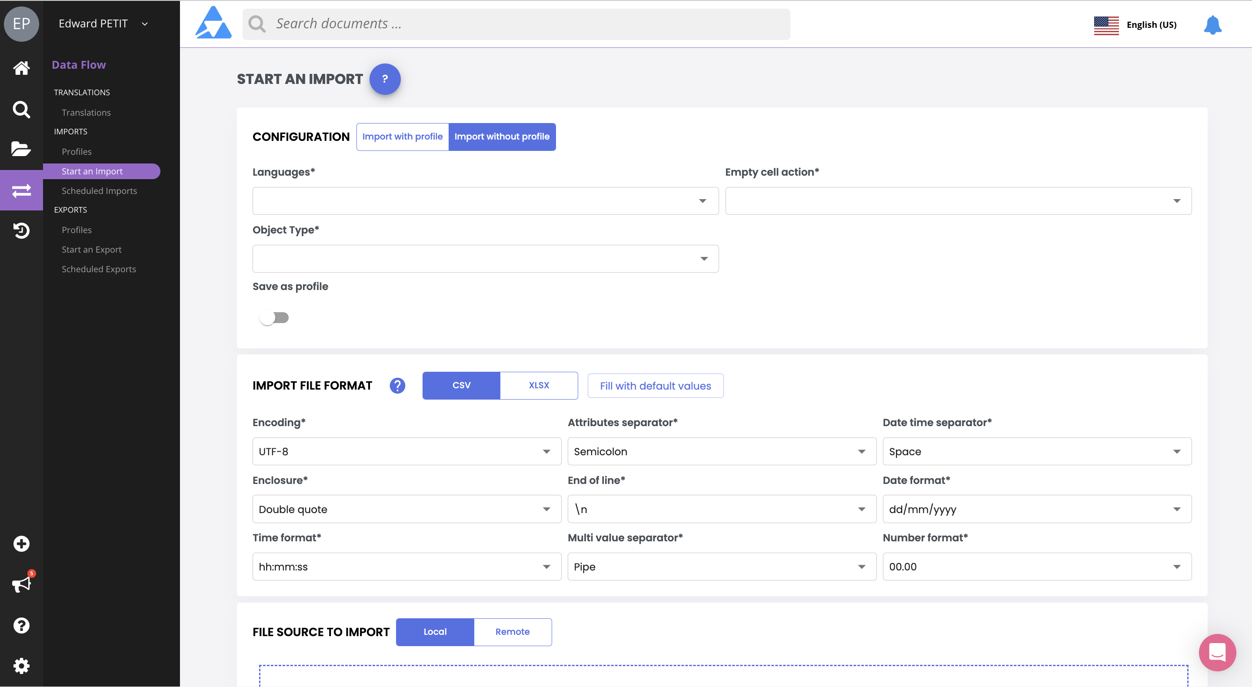Choose Remote file source
1252x687 pixels.
pos(513,632)
